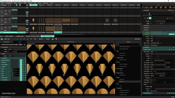Solo Layer 4 using its S button
175x98 pixels.
pos(10,11)
